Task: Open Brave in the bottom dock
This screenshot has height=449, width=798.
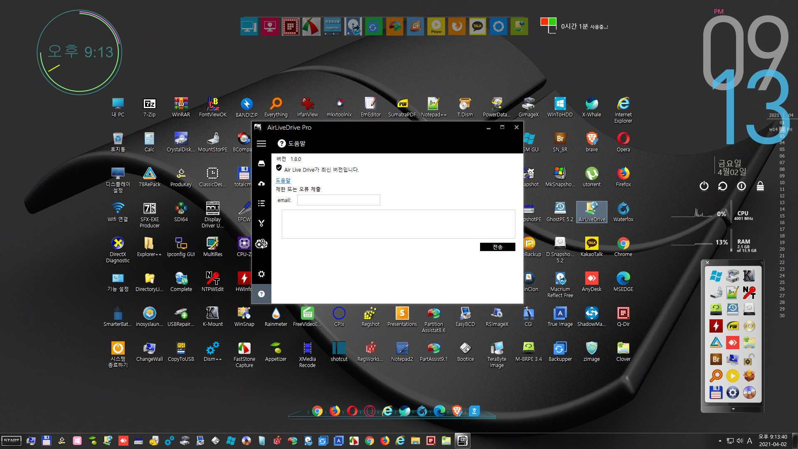Action: coord(457,411)
